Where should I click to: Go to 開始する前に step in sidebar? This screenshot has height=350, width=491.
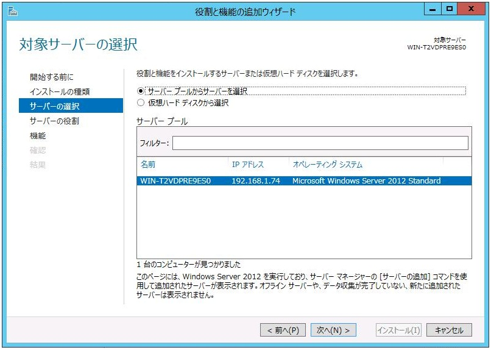[51, 77]
